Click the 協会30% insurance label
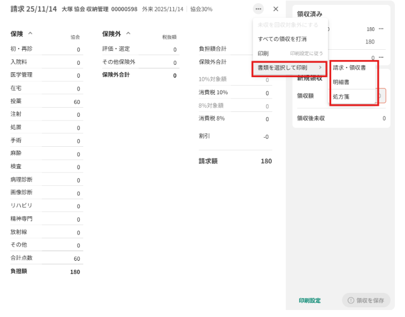405x317 pixels. [201, 9]
